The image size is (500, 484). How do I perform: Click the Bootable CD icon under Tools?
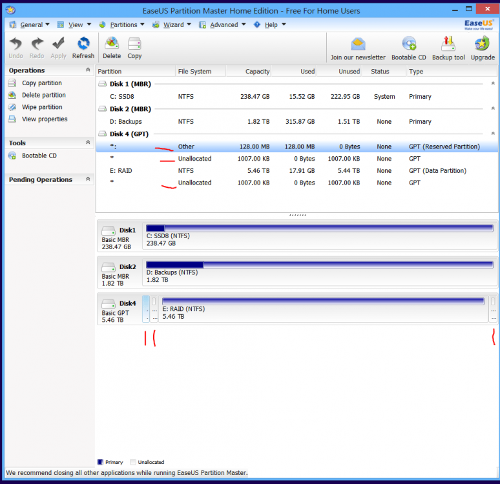coord(12,156)
